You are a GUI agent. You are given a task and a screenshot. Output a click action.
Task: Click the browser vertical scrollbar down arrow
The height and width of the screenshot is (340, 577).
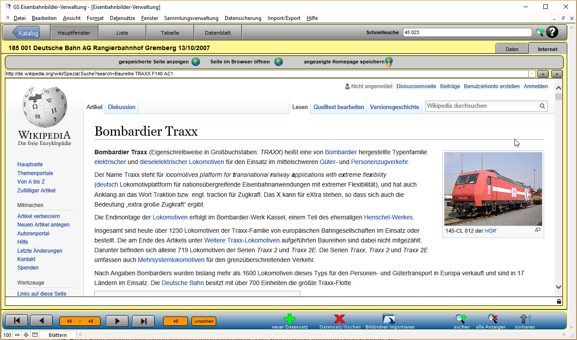(x=558, y=287)
